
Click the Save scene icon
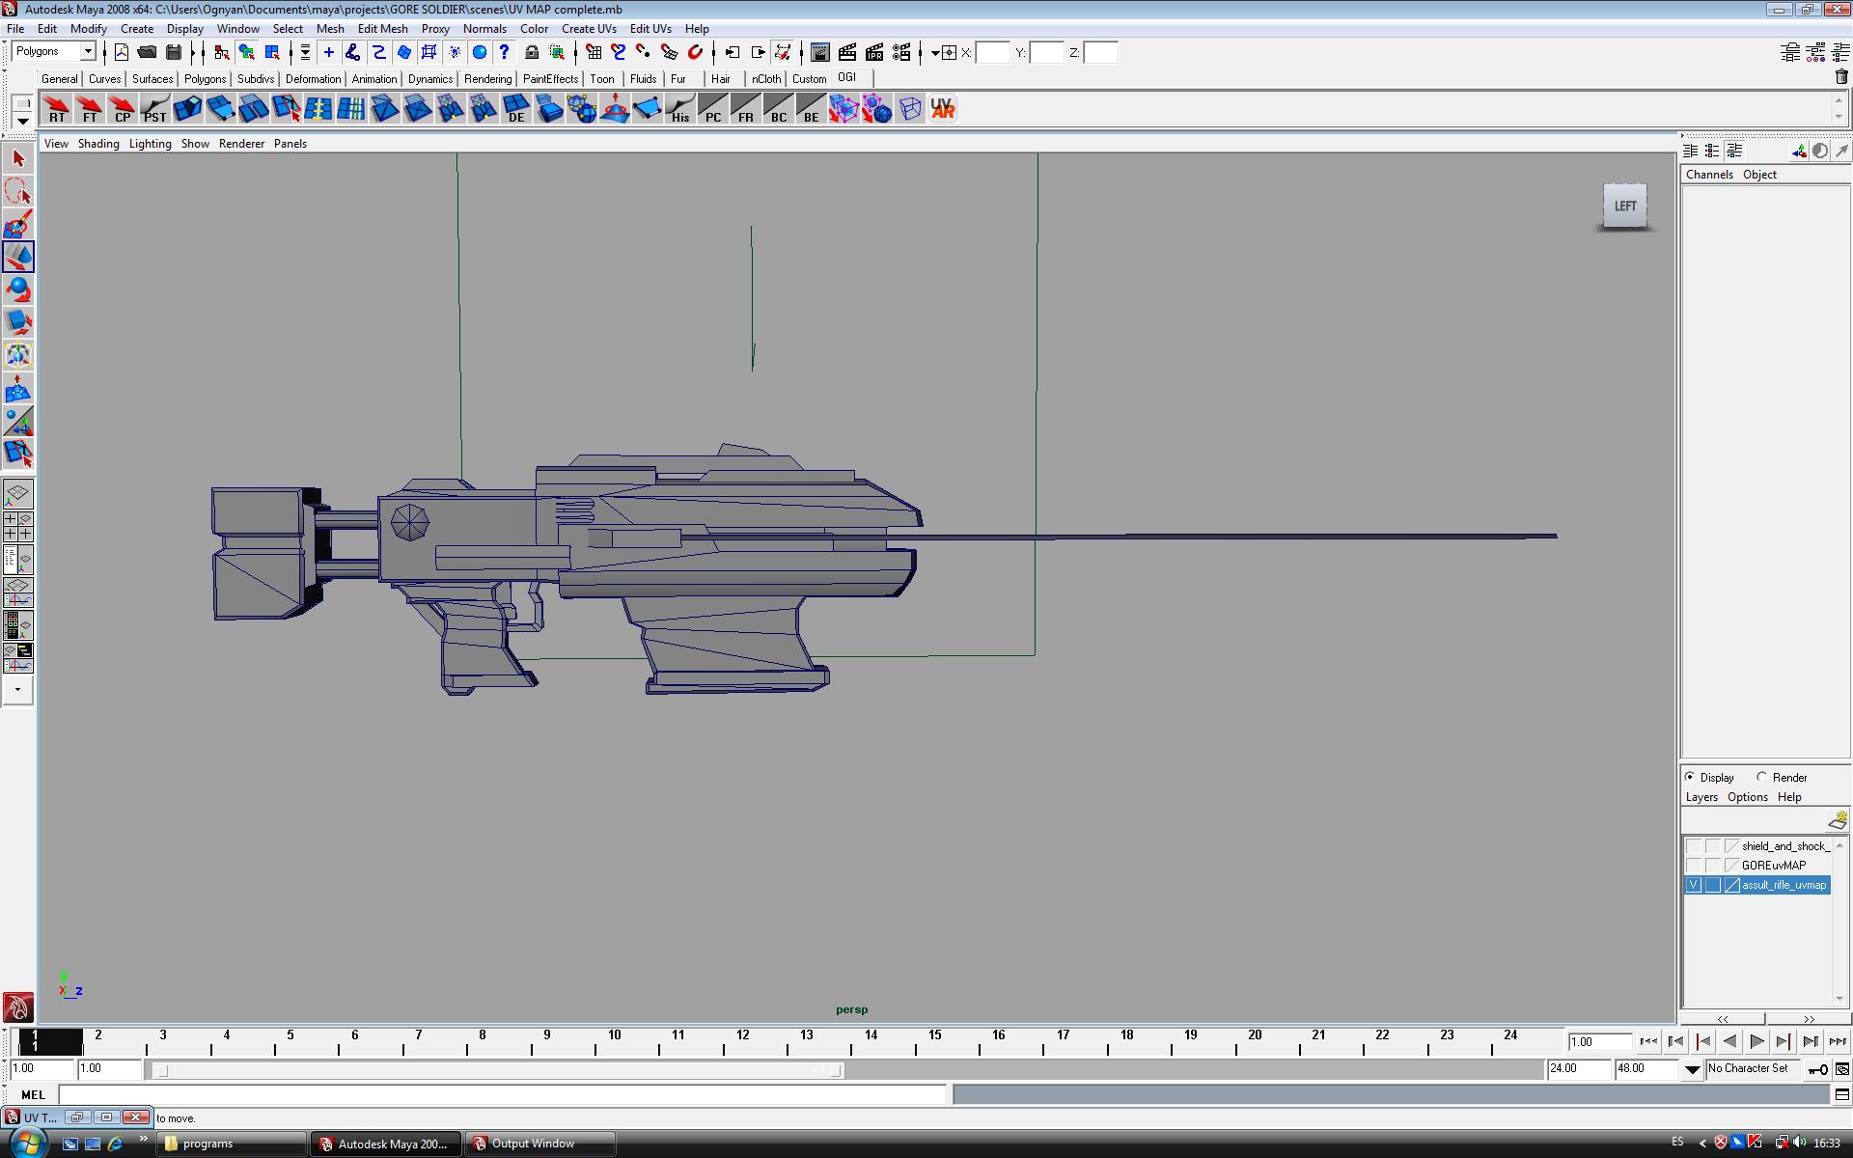174,52
